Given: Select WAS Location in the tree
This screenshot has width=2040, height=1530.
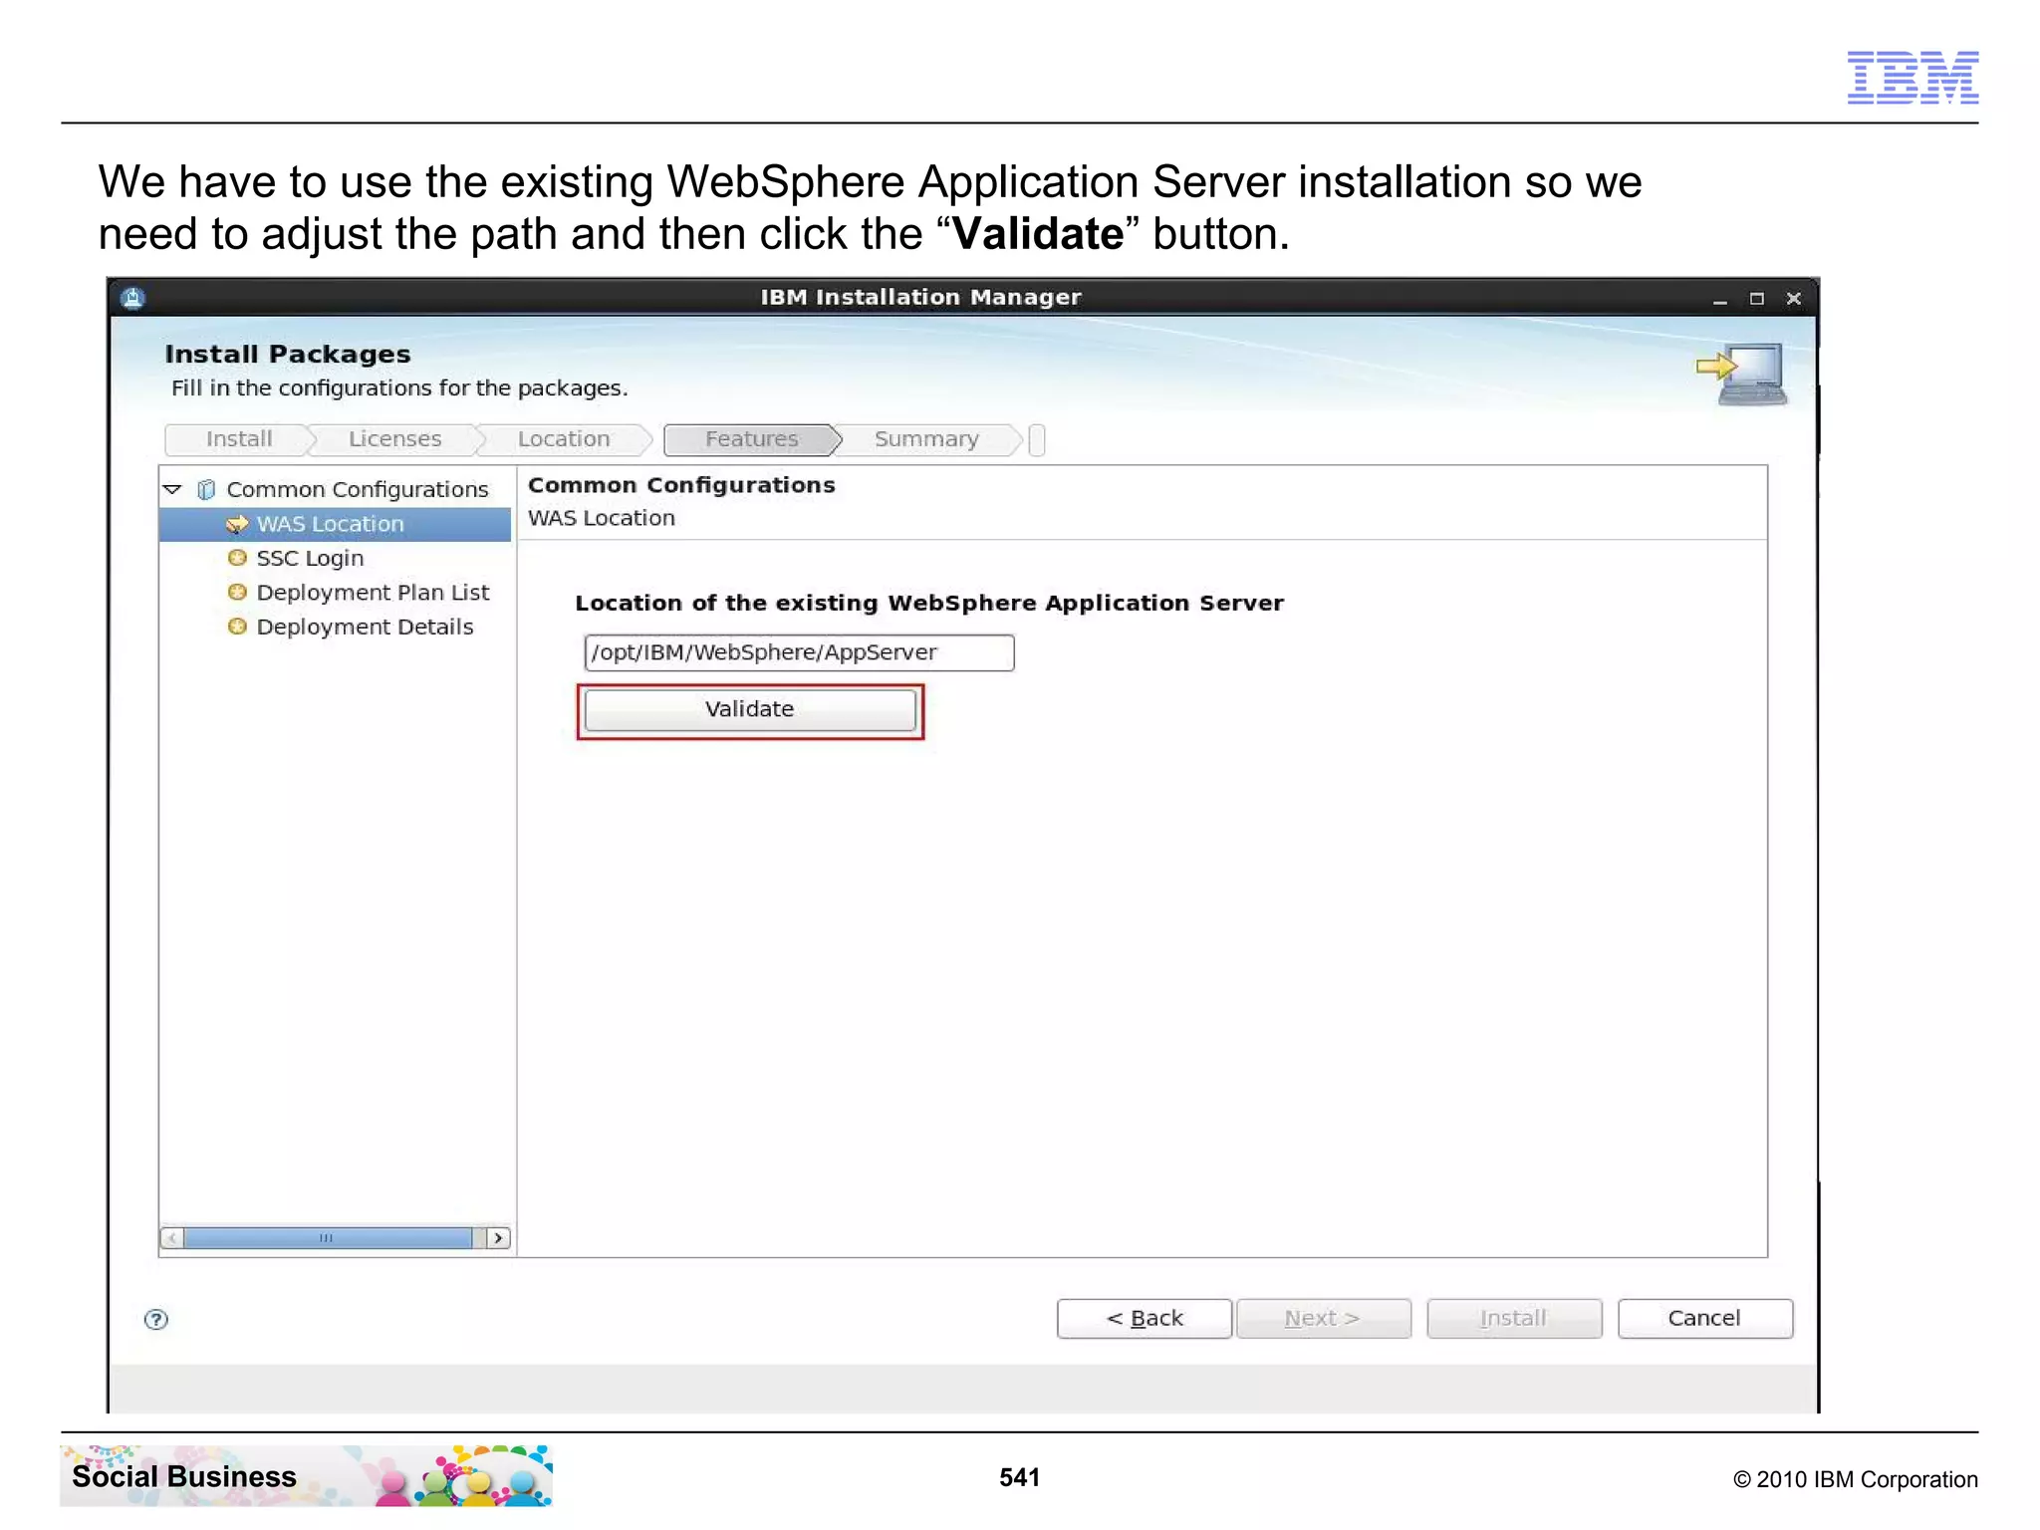Looking at the screenshot, I should pos(335,524).
